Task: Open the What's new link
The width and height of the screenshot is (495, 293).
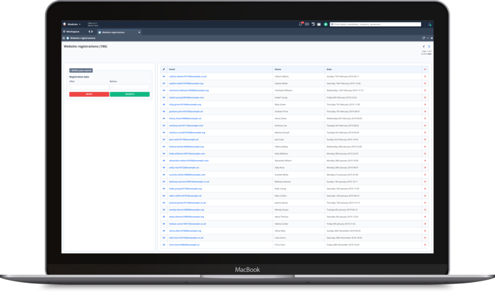Action: 93,26
